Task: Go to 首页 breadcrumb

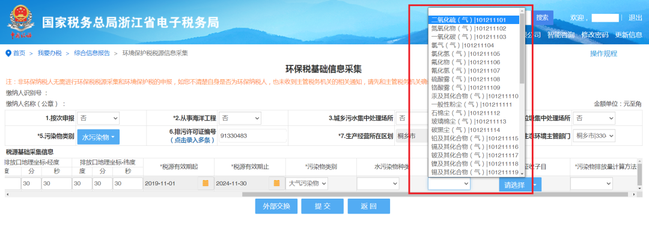Action: (19, 53)
